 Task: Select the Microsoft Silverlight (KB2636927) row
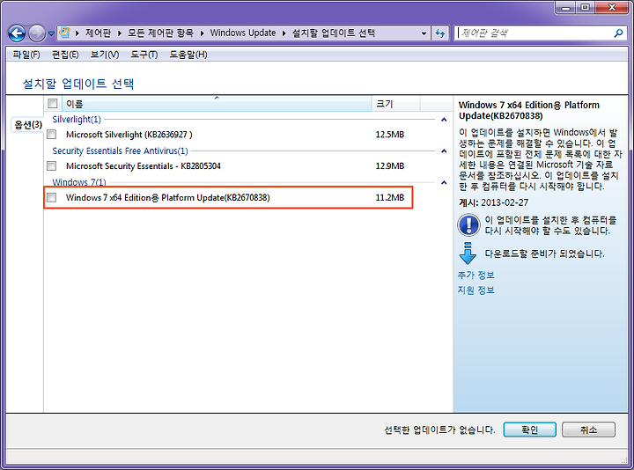coord(228,134)
